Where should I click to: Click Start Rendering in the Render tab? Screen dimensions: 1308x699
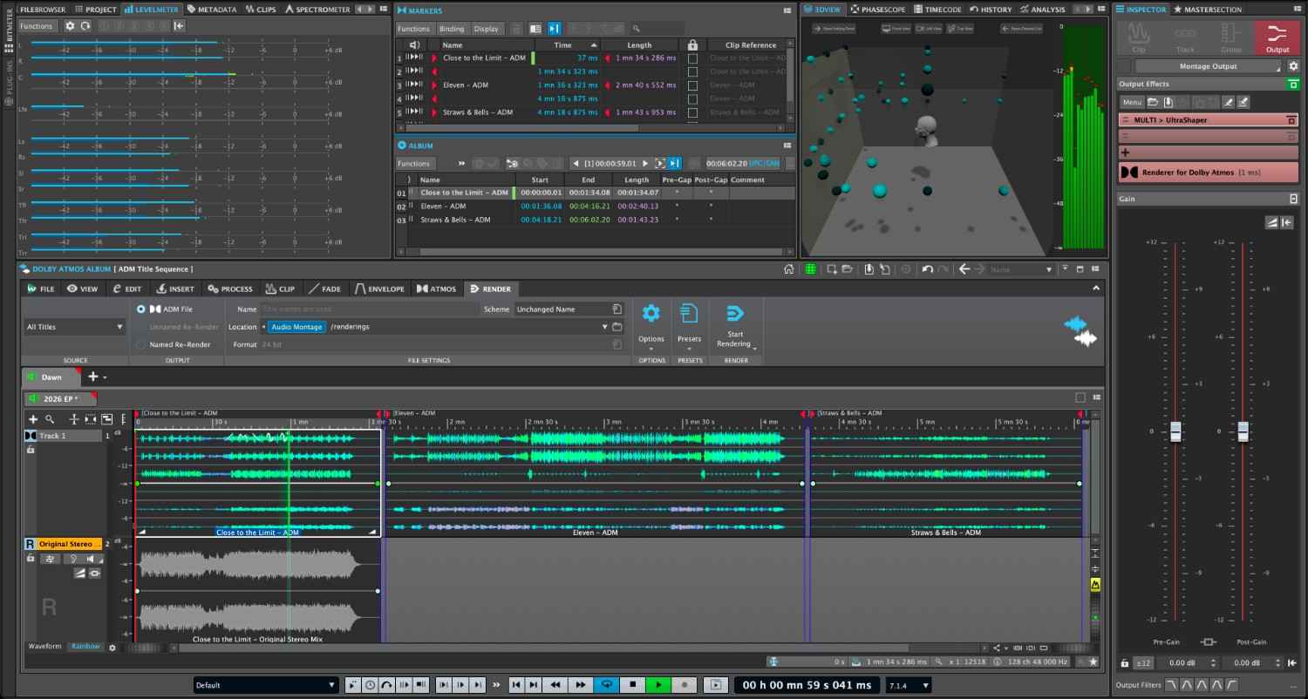tap(734, 318)
